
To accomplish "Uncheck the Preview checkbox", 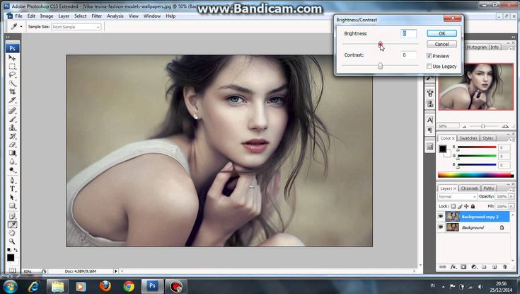I will point(429,56).
